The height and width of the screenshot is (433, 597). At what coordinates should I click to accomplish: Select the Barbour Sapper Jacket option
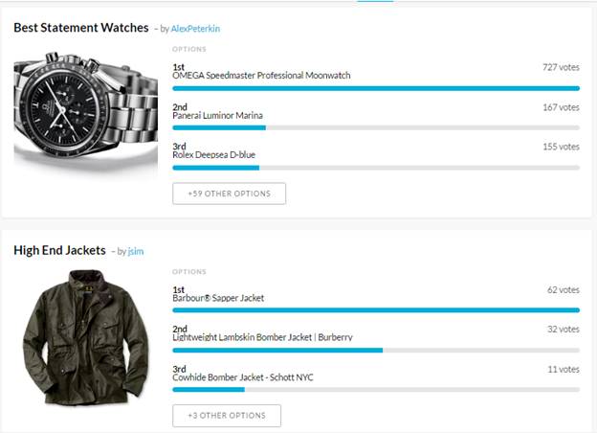click(218, 298)
